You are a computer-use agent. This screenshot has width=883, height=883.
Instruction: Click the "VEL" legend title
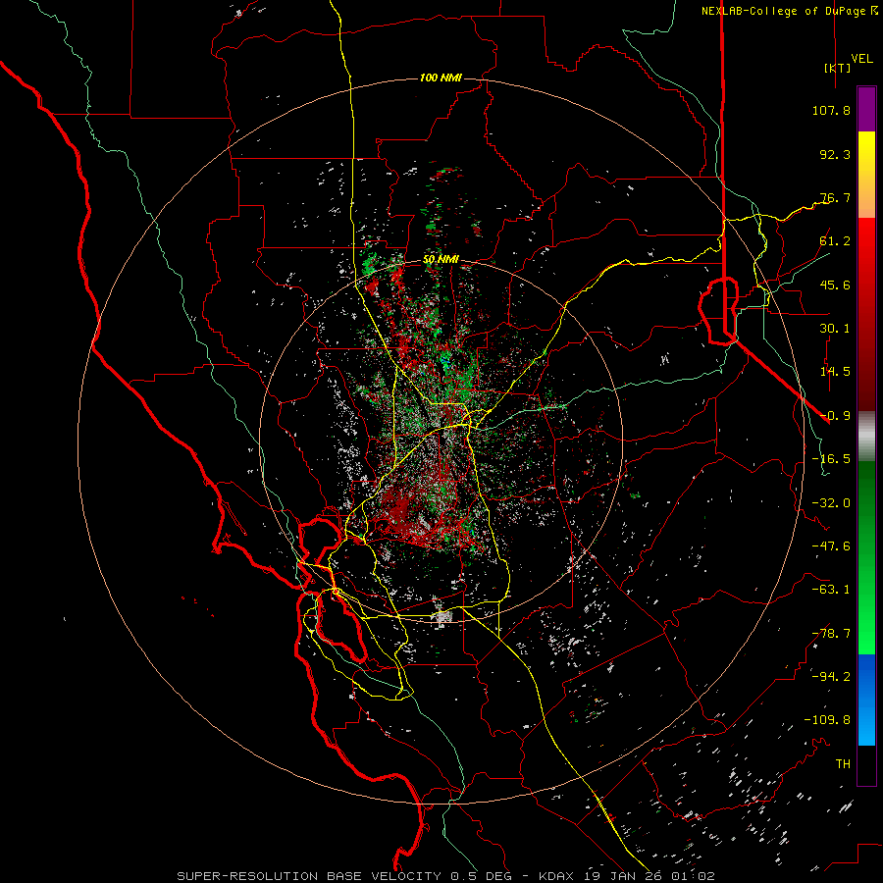[861, 58]
